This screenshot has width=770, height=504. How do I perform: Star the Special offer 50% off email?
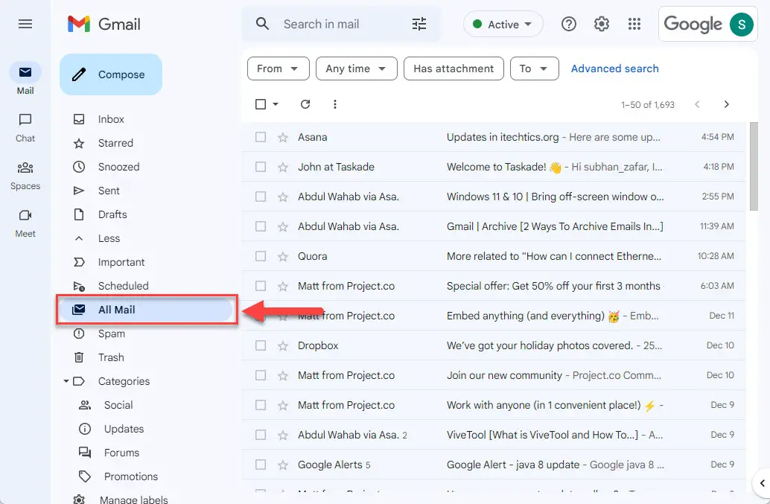click(283, 286)
